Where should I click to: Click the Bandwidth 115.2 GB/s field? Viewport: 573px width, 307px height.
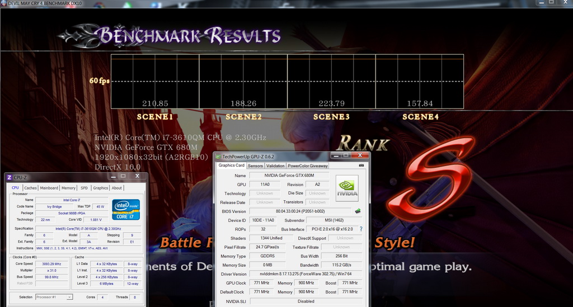[341, 265]
